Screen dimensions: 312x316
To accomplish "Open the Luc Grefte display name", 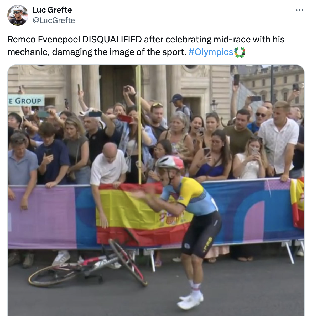I will pos(52,10).
